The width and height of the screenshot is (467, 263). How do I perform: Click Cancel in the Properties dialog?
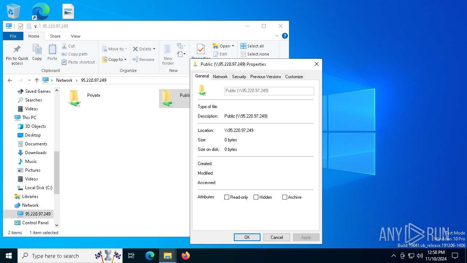click(x=277, y=237)
